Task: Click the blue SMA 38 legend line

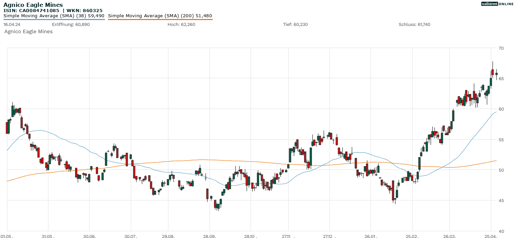Action: click(x=54, y=19)
